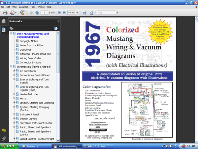Select the Bookmarks panel icon in sidebar

pyautogui.click(x=4, y=30)
